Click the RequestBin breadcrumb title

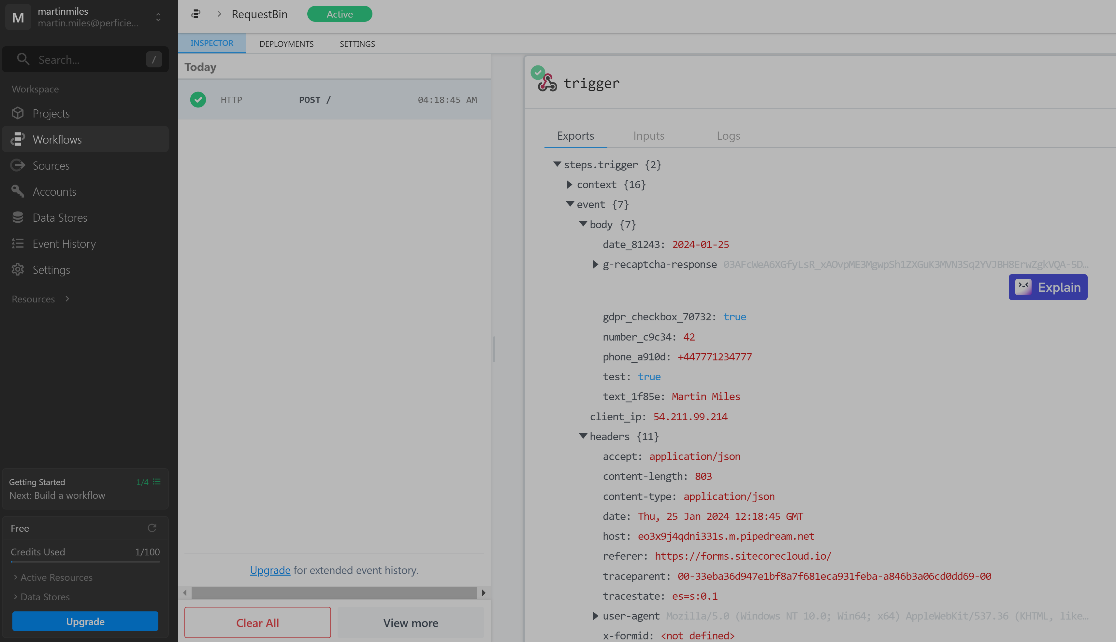click(x=259, y=14)
